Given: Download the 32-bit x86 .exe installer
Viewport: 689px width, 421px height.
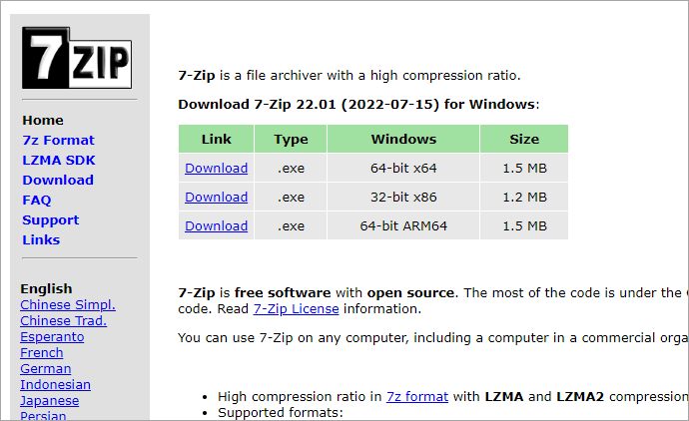Looking at the screenshot, I should point(216,197).
